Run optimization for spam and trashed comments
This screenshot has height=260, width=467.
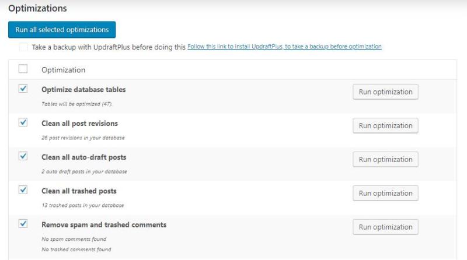pos(385,227)
